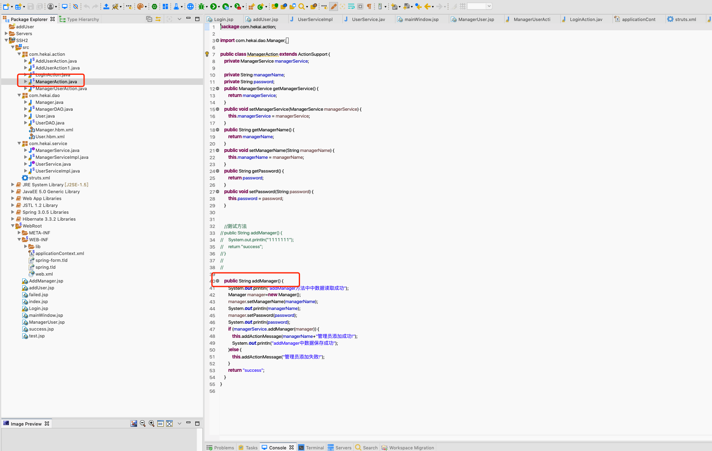Toggle block selection mode icon
Image resolution: width=712 pixels, height=451 pixels.
[x=360, y=6]
